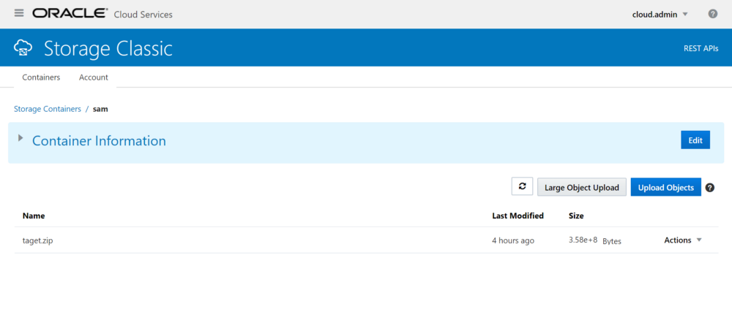Click the Oracle logo

click(70, 13)
